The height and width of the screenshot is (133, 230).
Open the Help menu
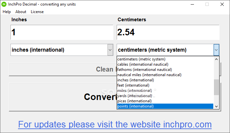pos(7,12)
